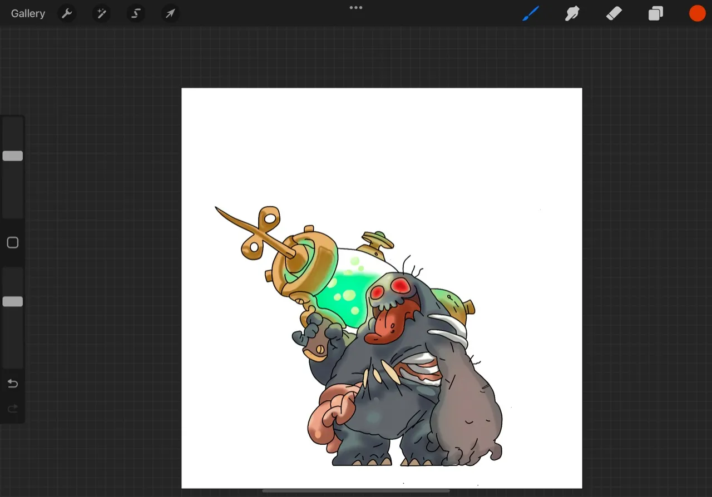Open the Adjustments magic wand menu

coord(101,13)
